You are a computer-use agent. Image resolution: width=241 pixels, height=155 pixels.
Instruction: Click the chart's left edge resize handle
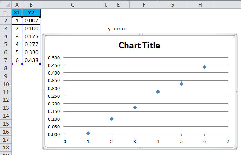click(x=43, y=91)
